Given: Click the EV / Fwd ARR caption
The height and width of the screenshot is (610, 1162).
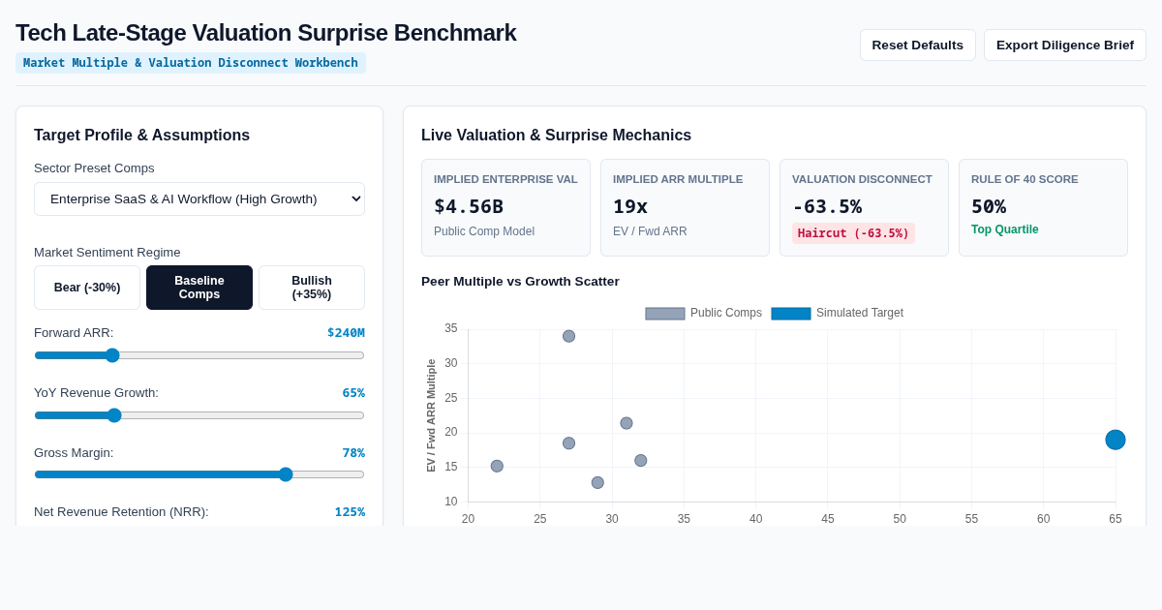Looking at the screenshot, I should click(650, 231).
